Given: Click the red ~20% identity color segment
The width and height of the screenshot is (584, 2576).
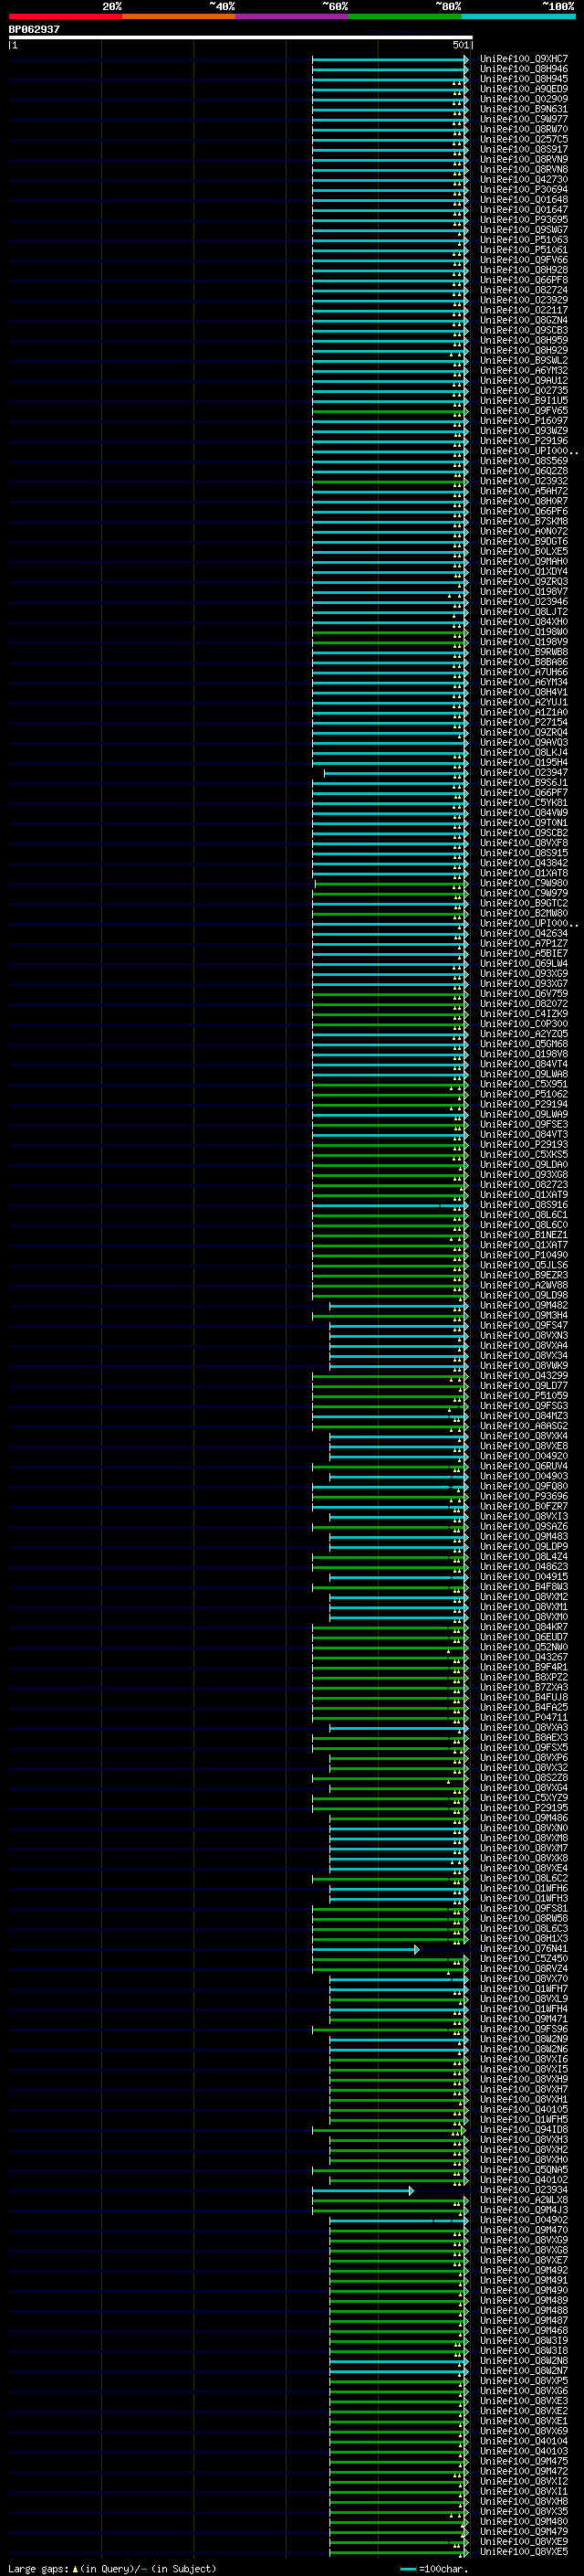Looking at the screenshot, I should [x=65, y=16].
